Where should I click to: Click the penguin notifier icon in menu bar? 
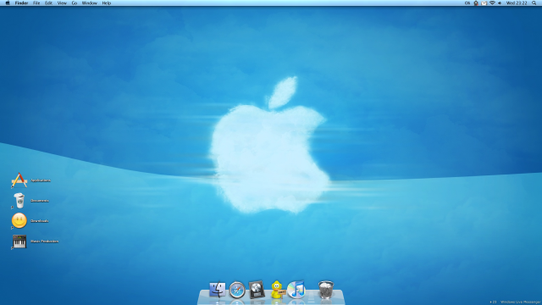click(476, 3)
